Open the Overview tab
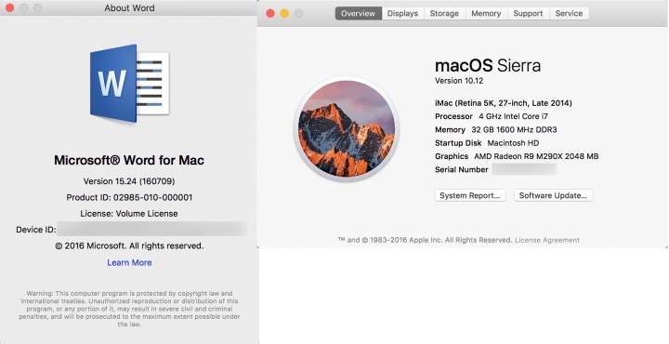Image resolution: width=669 pixels, height=344 pixels. 358,13
